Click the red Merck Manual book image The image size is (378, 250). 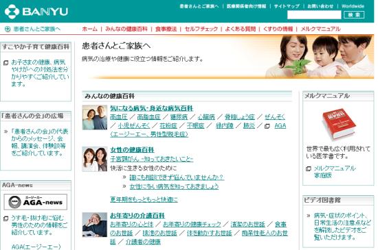(x=340, y=124)
